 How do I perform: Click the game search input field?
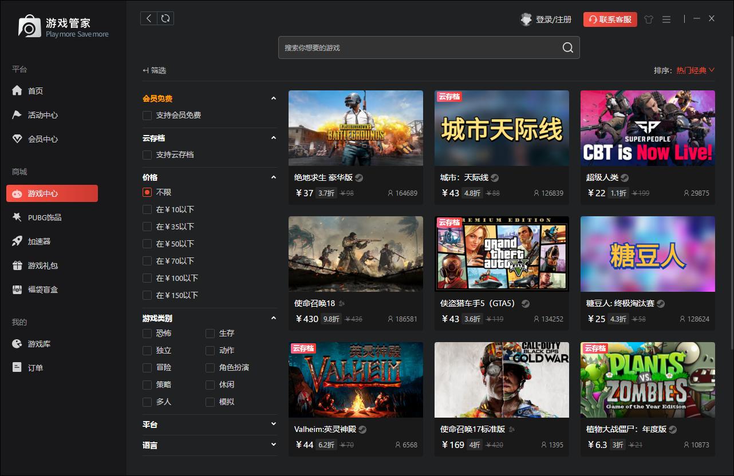tap(429, 47)
